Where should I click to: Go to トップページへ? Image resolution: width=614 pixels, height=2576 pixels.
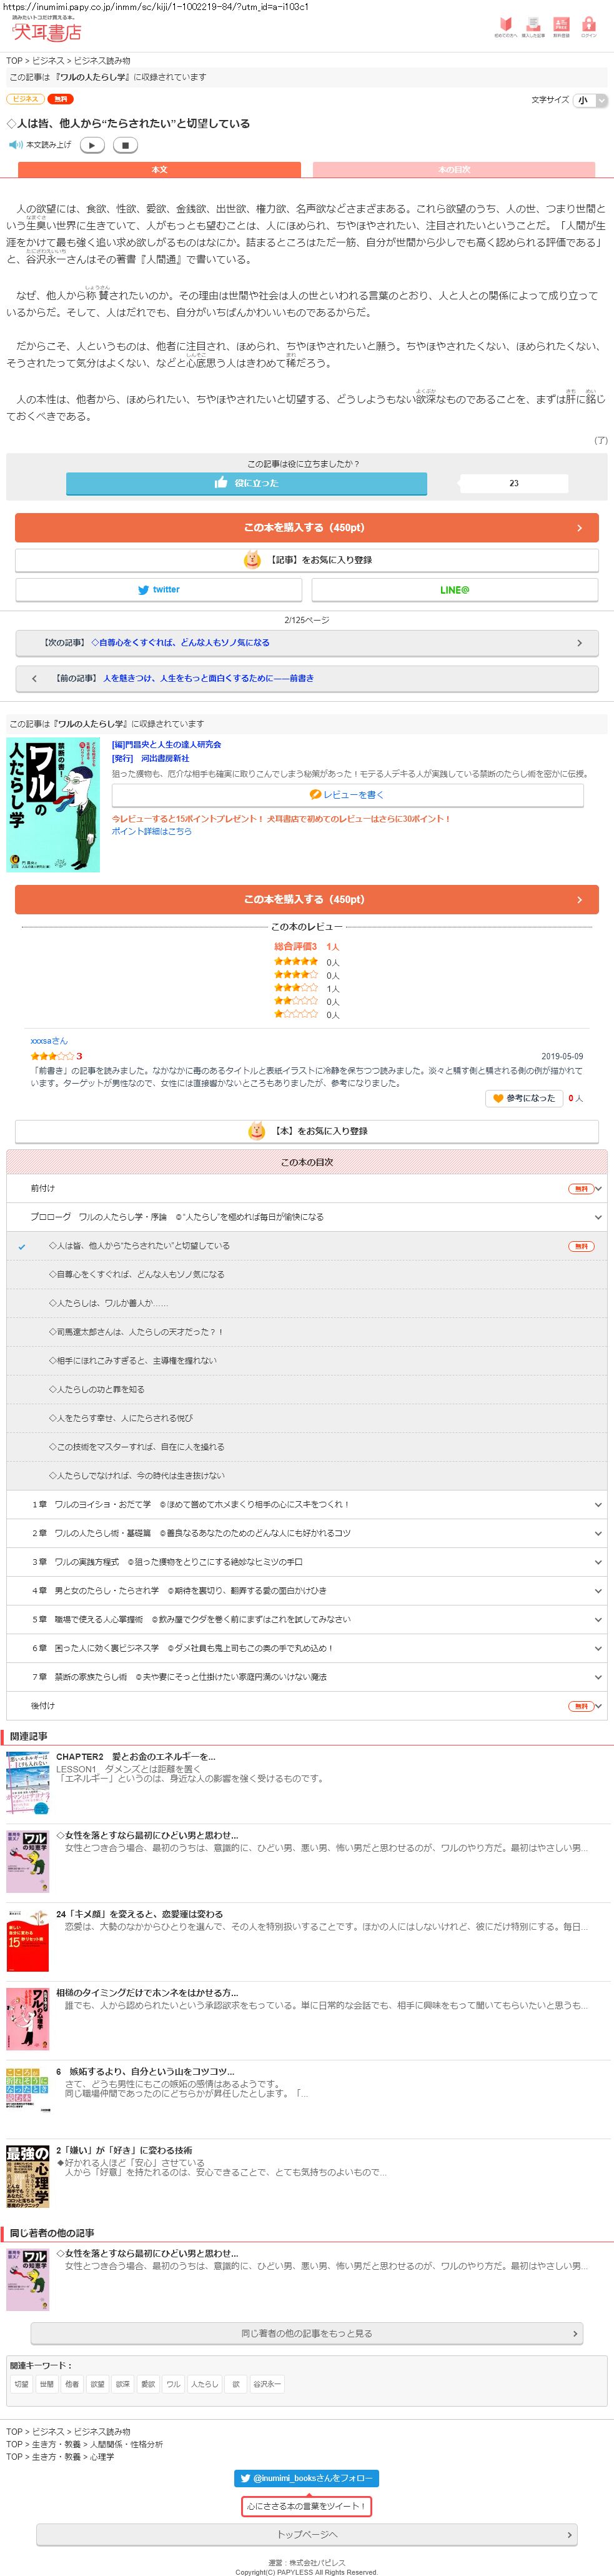pos(307,2535)
